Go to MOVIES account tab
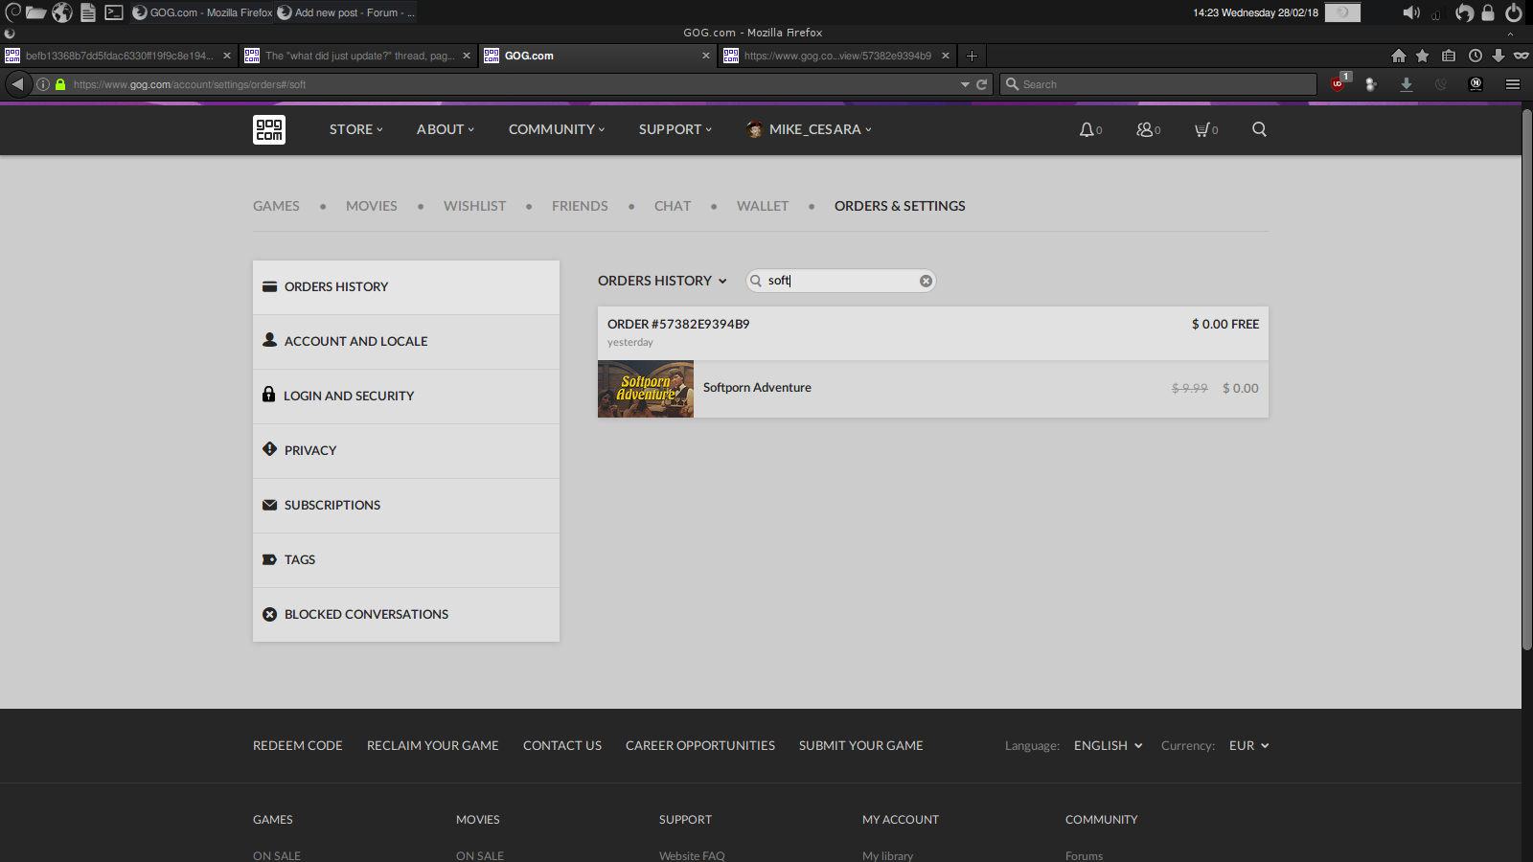This screenshot has height=862, width=1533. click(x=372, y=206)
